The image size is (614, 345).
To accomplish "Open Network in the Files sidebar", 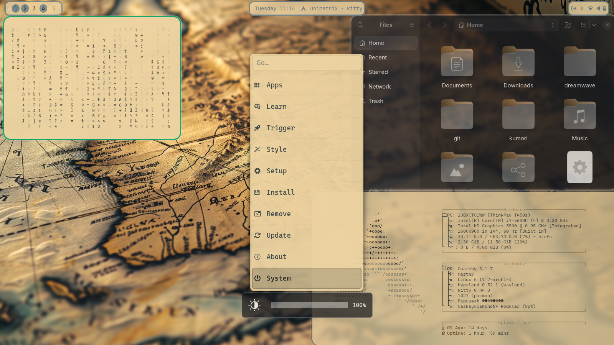I will (x=379, y=87).
